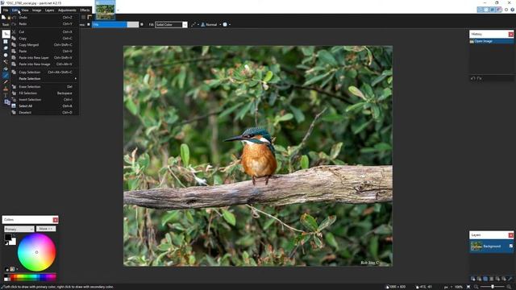The height and width of the screenshot is (290, 516).
Task: Click the More >> button in Colors
Action: (46, 229)
